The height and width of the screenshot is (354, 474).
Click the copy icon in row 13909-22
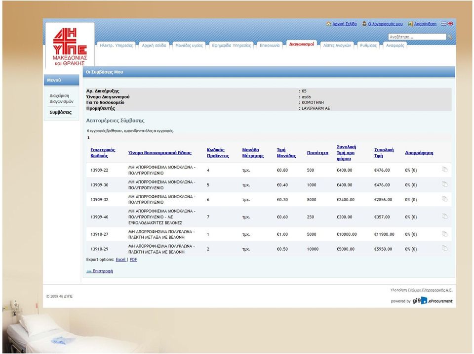pyautogui.click(x=444, y=169)
